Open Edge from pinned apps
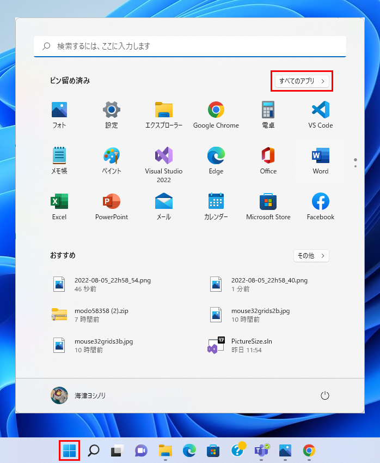Screen dimensions: 380x463 tap(216, 161)
